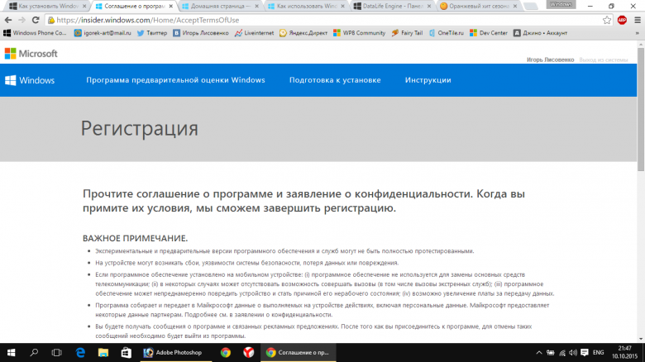645x362 pixels.
Task: Open the igorek-art@mail.ru bookmark
Action: (x=103, y=33)
